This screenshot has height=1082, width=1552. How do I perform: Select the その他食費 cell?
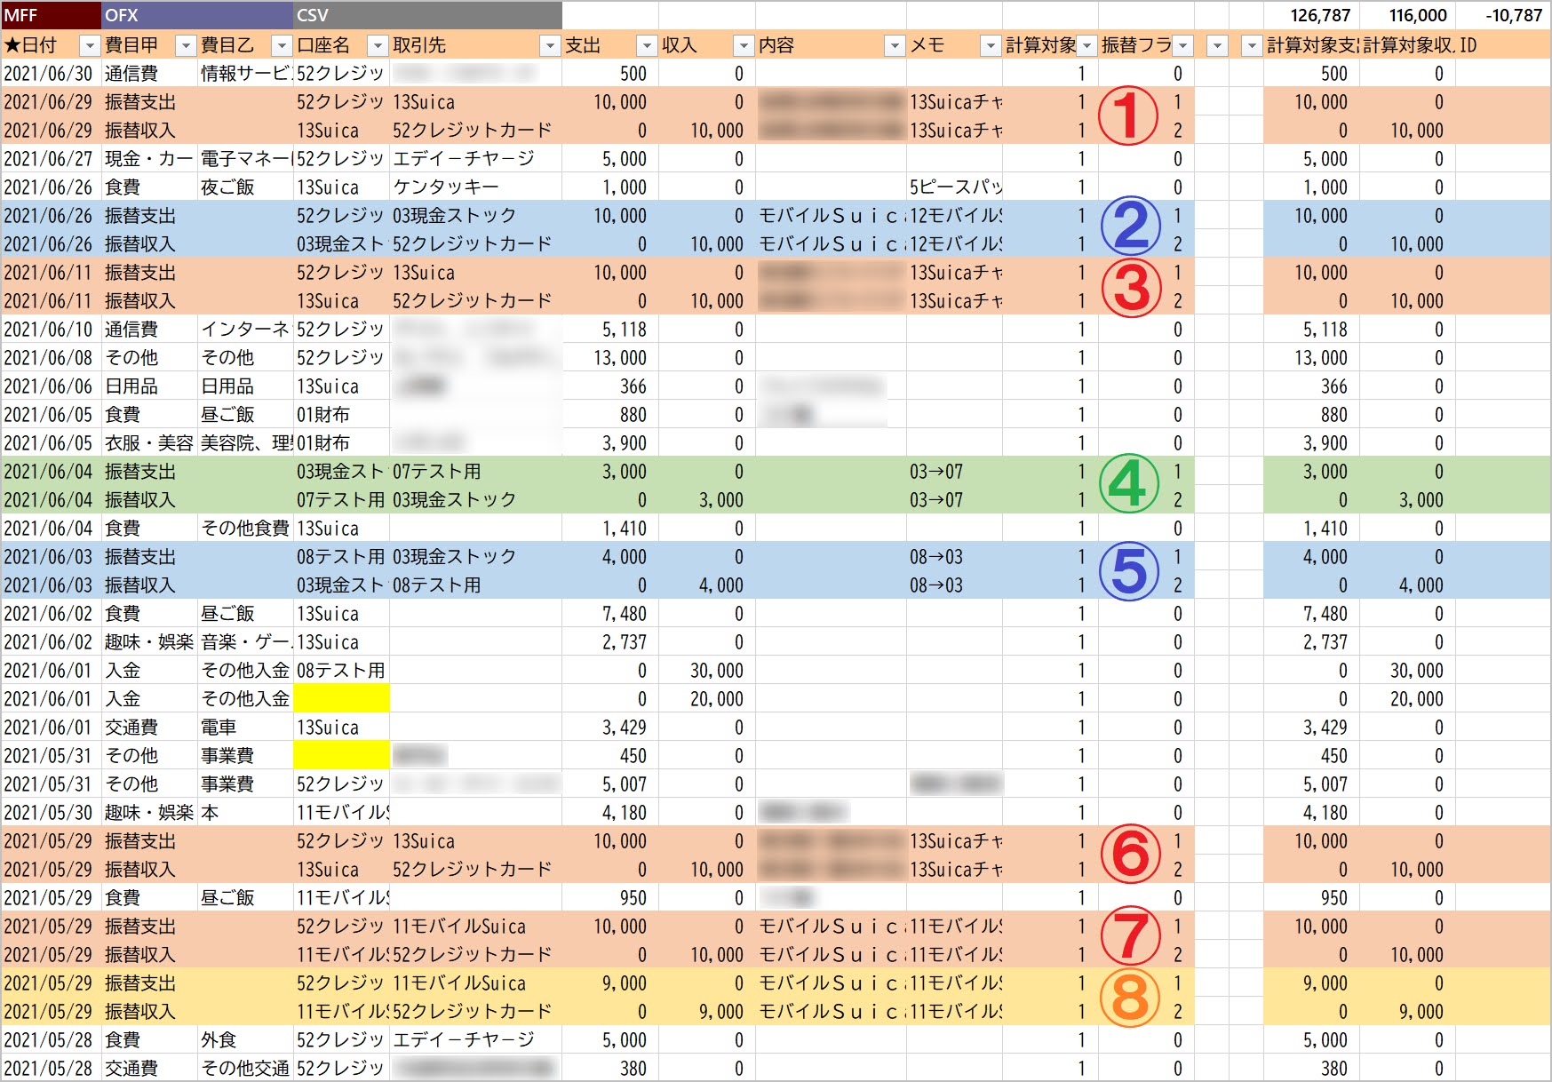[245, 529]
